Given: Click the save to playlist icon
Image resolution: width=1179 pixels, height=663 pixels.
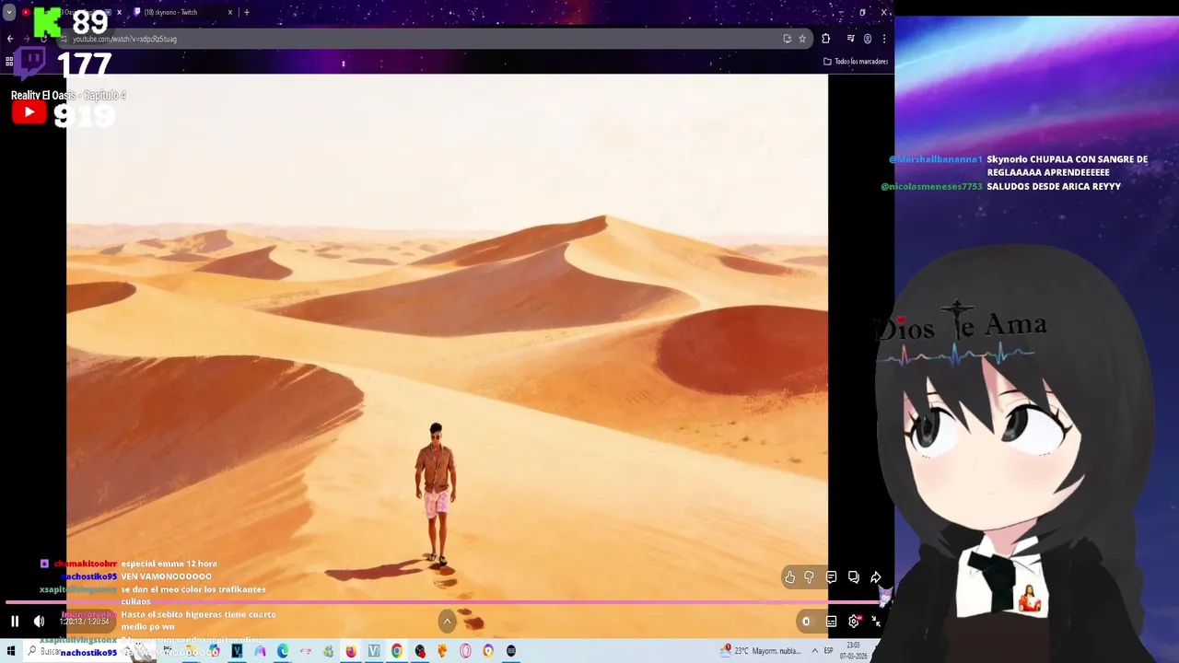Looking at the screenshot, I should (x=854, y=577).
